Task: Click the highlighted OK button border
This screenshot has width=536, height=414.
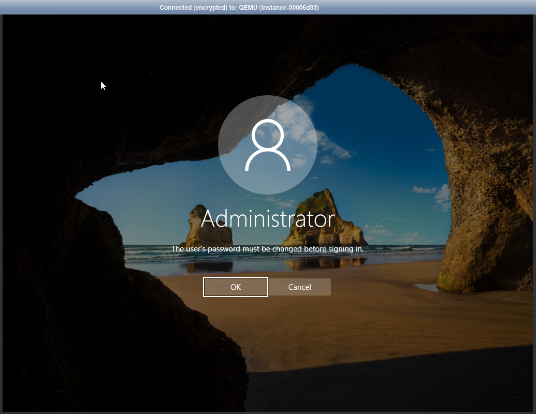Action: coord(236,287)
